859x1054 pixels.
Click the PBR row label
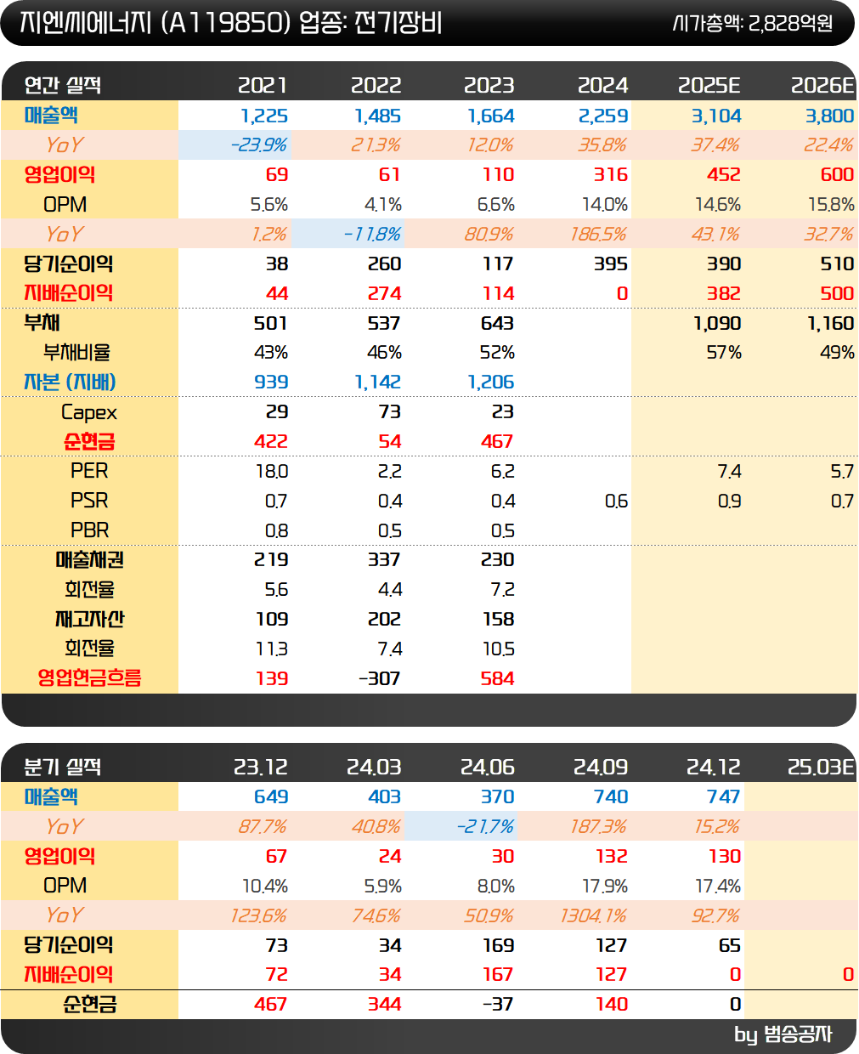(89, 530)
